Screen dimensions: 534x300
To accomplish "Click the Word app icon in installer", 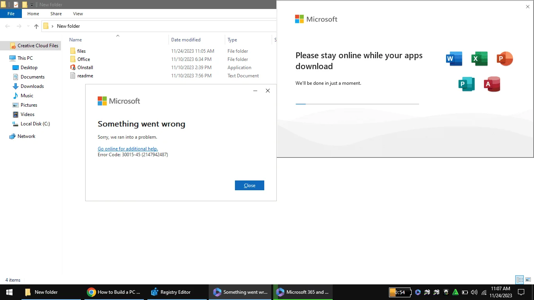I will click(x=454, y=59).
